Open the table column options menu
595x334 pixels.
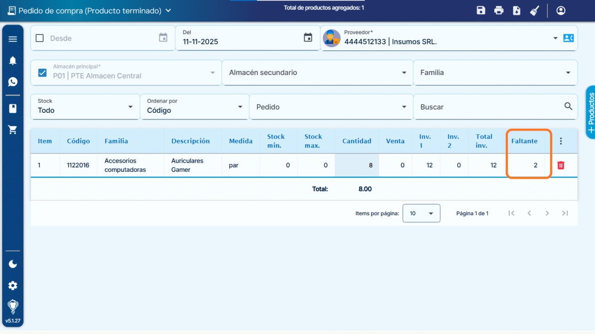pyautogui.click(x=561, y=141)
